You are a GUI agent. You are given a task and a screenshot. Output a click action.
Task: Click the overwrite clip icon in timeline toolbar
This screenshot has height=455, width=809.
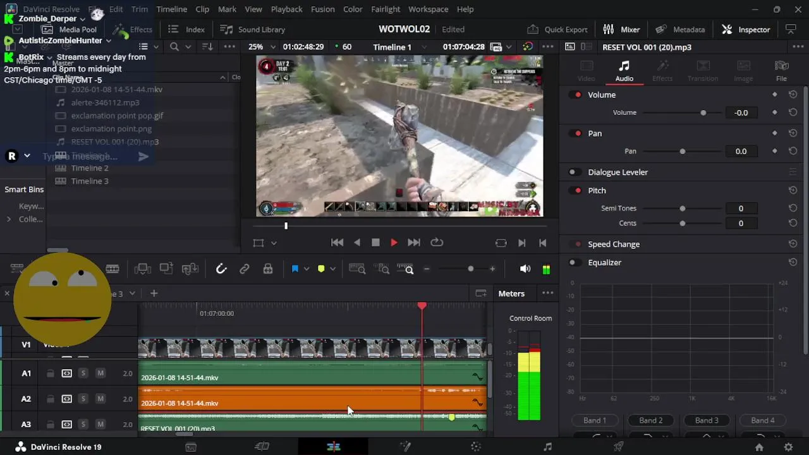point(166,269)
